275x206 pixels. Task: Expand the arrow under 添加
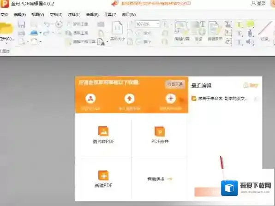click(198, 43)
